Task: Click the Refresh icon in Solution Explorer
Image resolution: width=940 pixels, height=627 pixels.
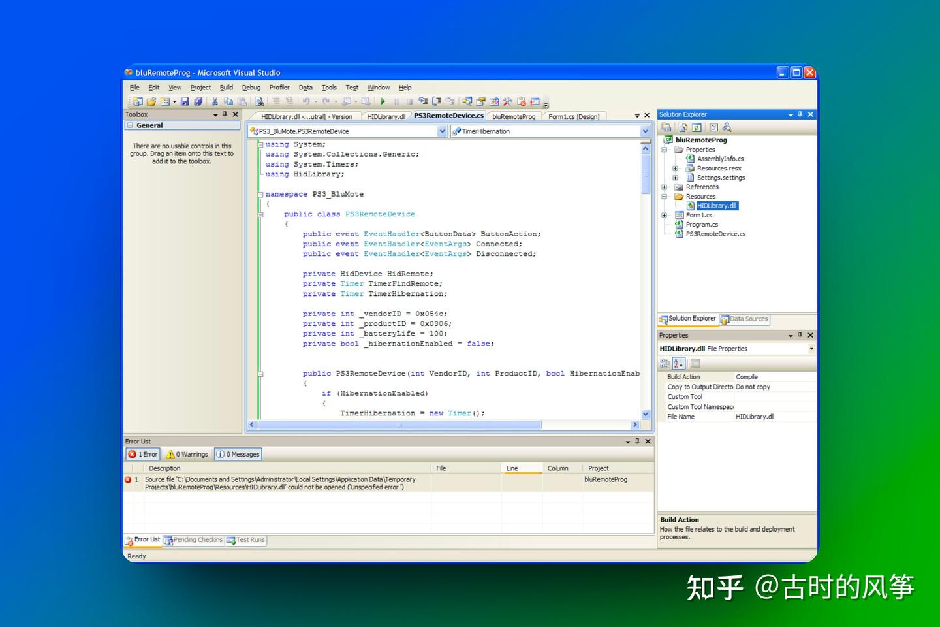Action: coord(697,127)
